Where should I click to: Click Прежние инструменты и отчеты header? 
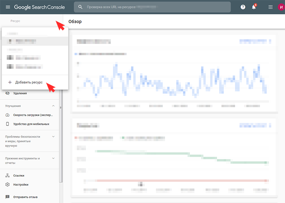tap(22, 161)
